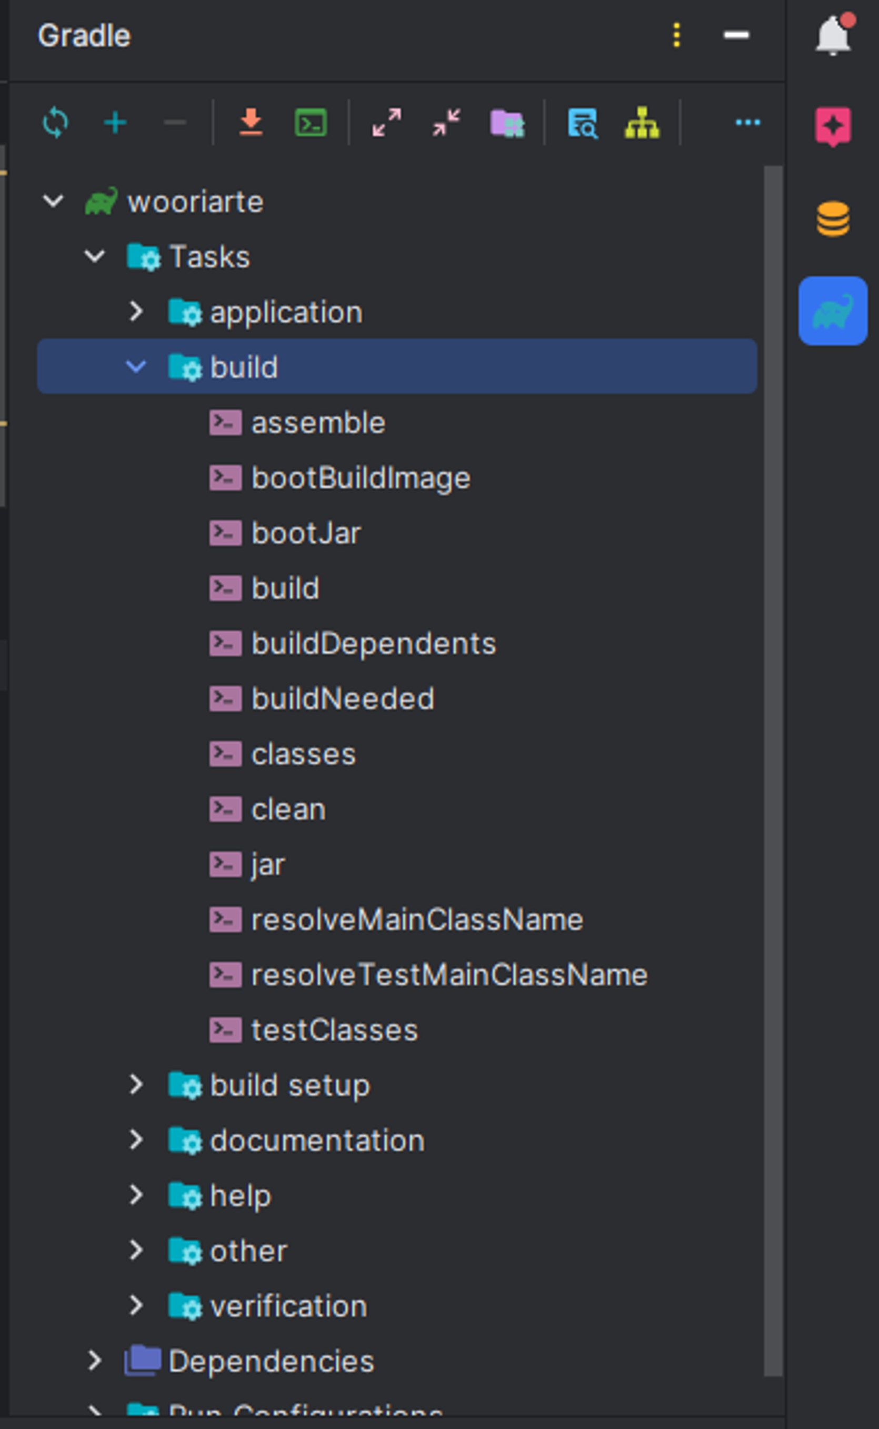Expand the verification task group
The image size is (879, 1429).
(x=136, y=1305)
